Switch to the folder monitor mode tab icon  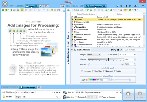[x=41, y=6]
